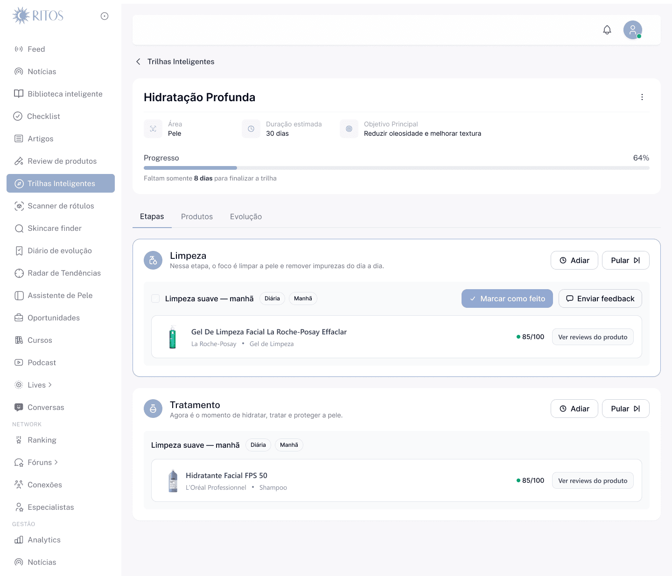This screenshot has width=672, height=576.
Task: Open Ver reviews do produto for Hidratante Facial
Action: [x=593, y=480]
